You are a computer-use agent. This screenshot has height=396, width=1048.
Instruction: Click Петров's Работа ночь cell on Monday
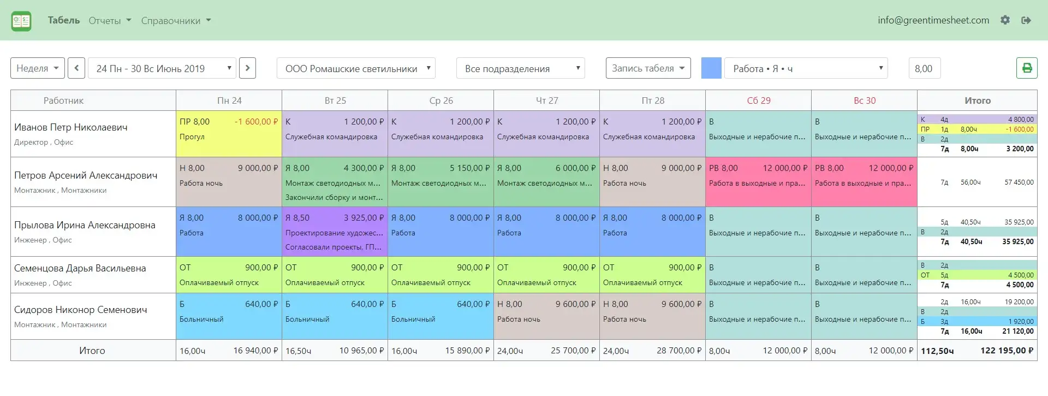229,182
